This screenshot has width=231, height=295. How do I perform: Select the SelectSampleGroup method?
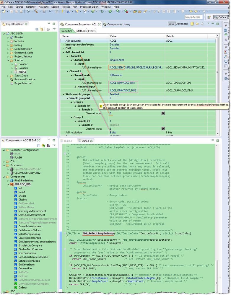[29, 234]
